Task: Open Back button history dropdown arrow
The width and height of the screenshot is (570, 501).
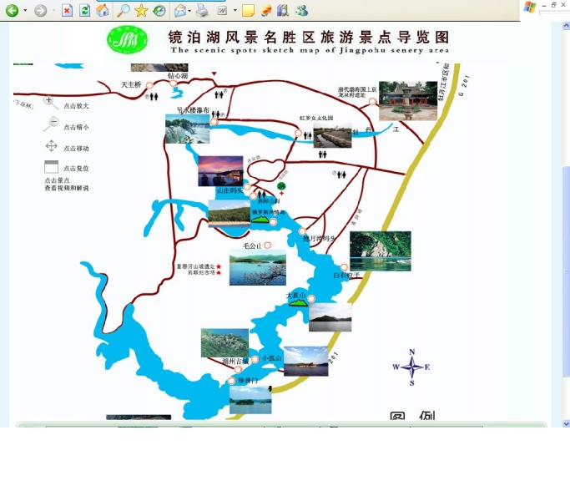Action: coord(25,11)
